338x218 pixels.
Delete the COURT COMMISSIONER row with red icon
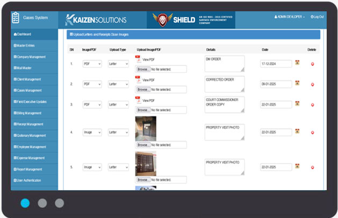pos(312,105)
